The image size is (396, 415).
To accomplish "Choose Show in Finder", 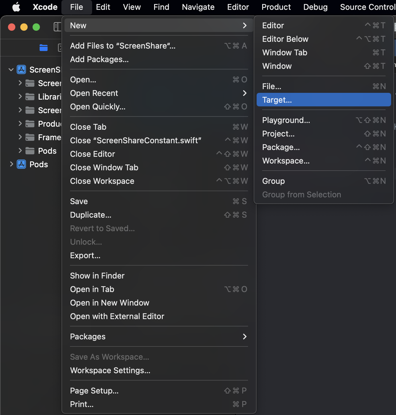I will (x=159, y=276).
